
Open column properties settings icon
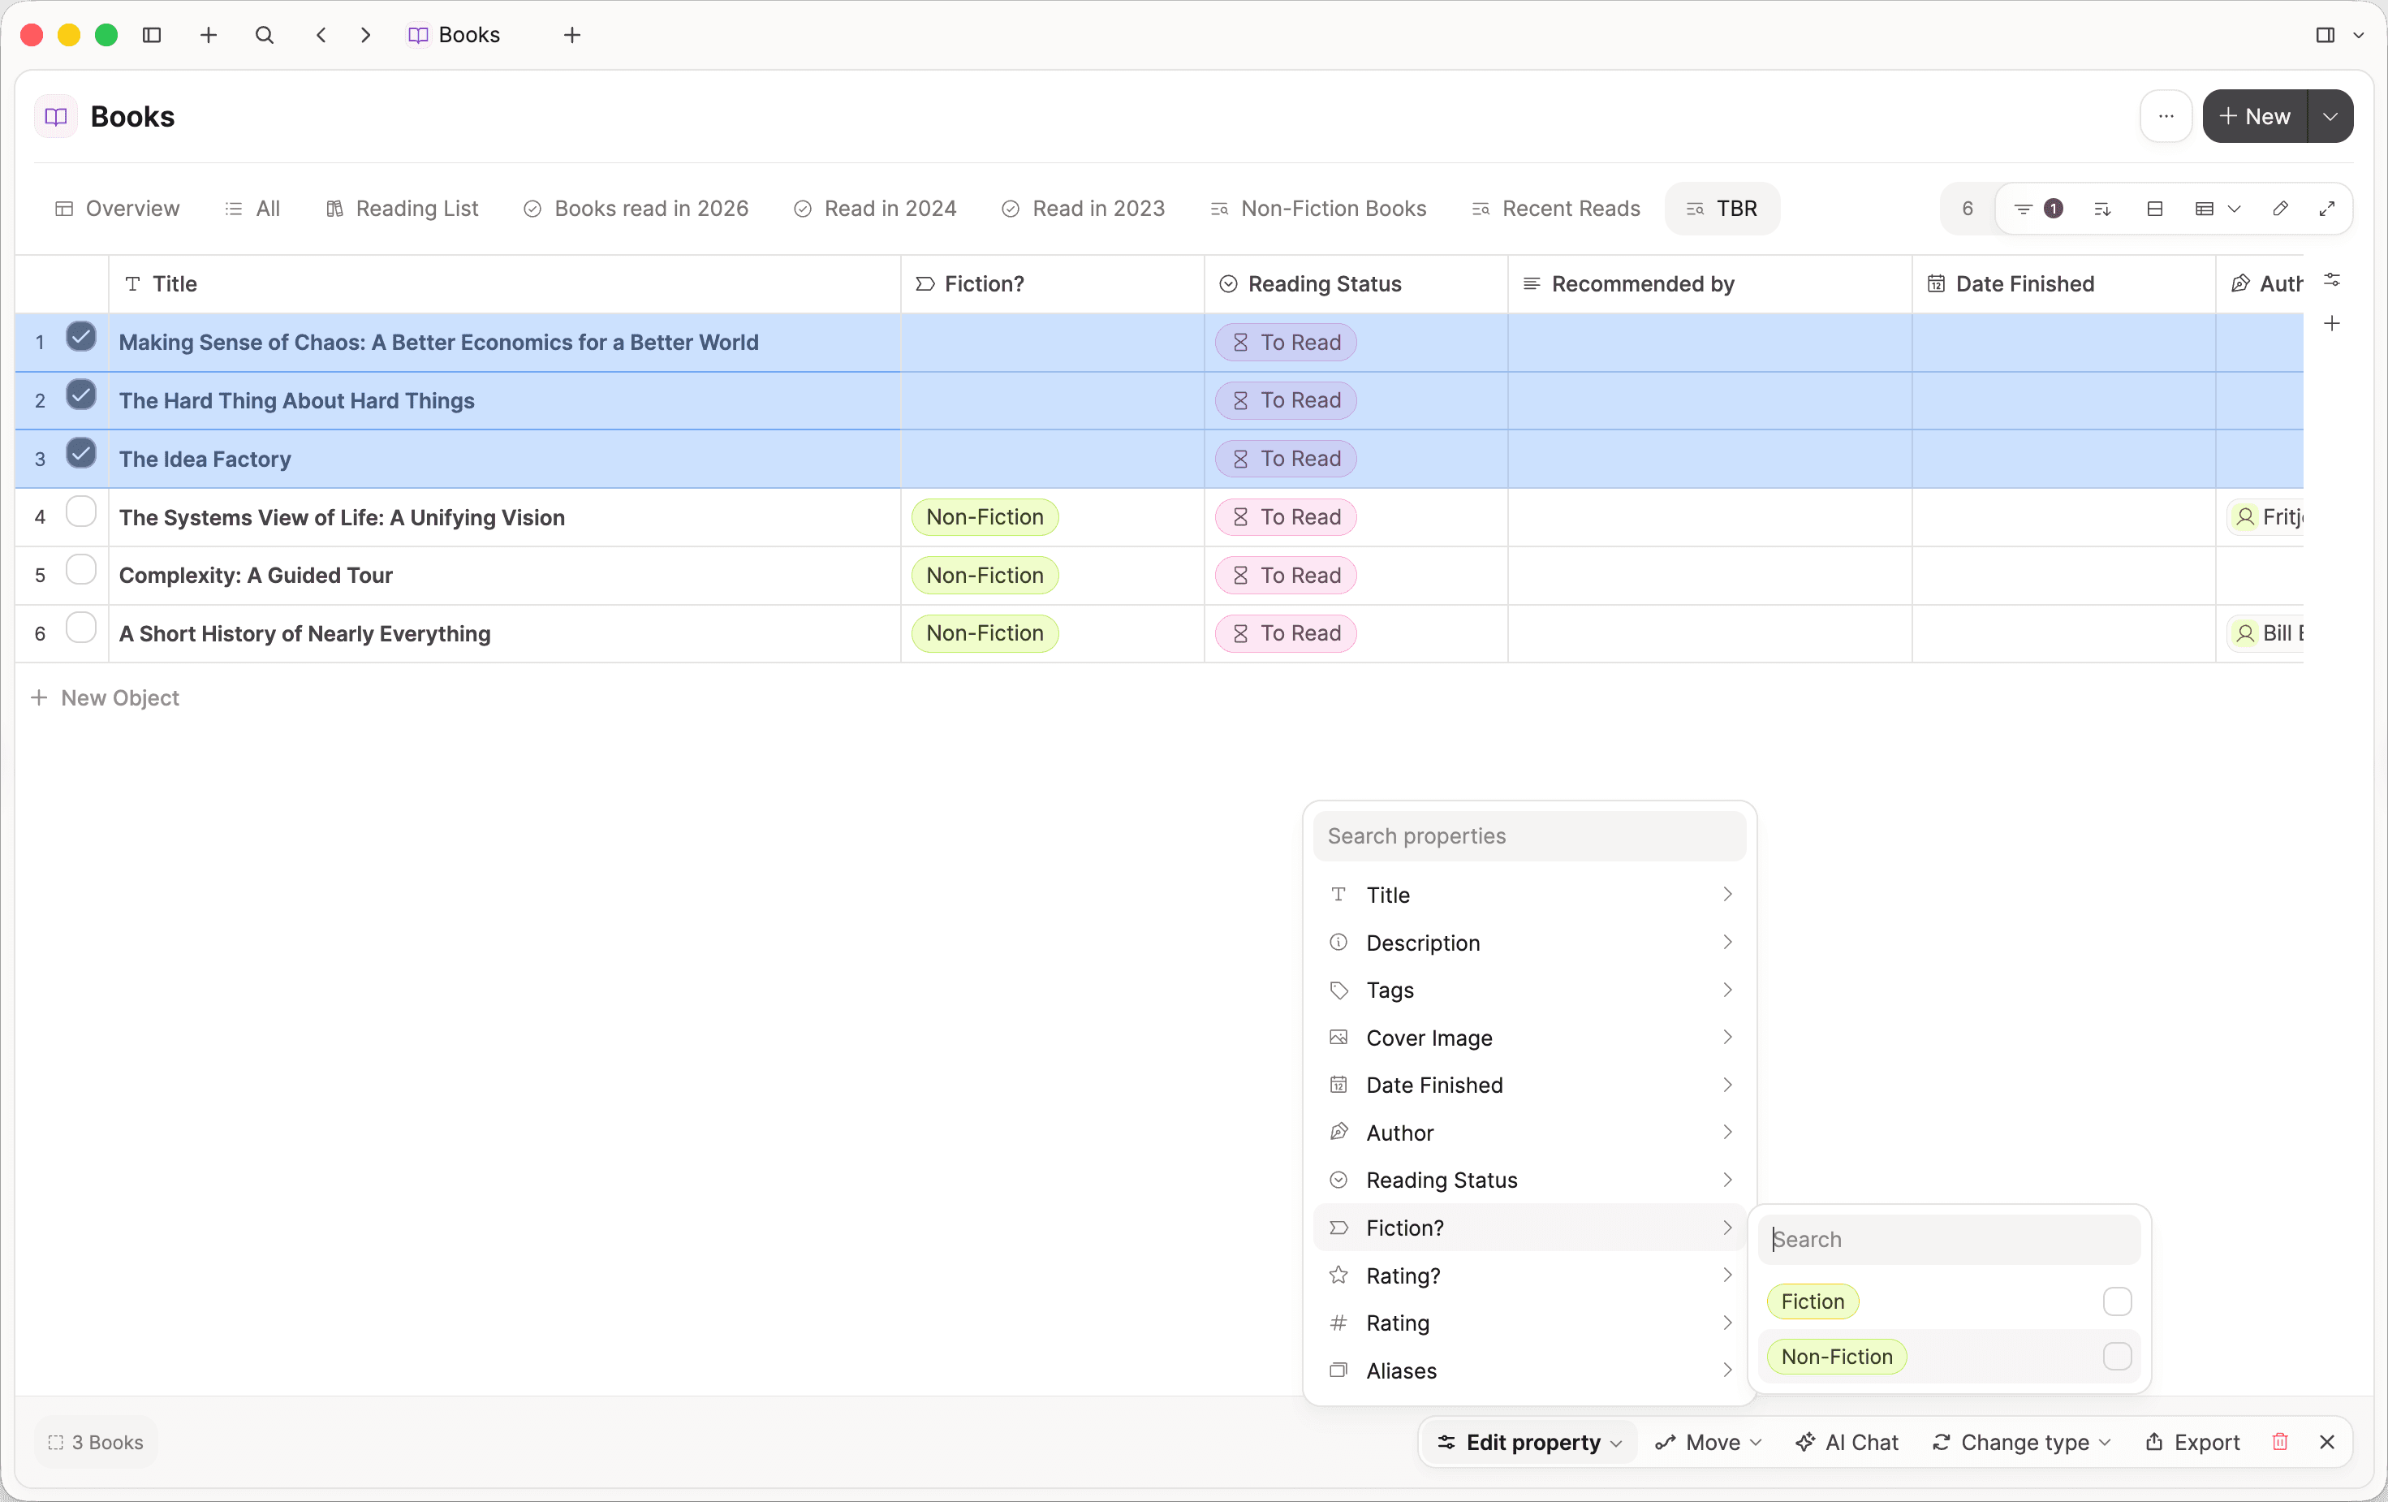pos(2331,280)
